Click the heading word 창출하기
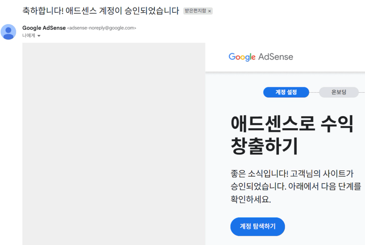 click(x=264, y=146)
